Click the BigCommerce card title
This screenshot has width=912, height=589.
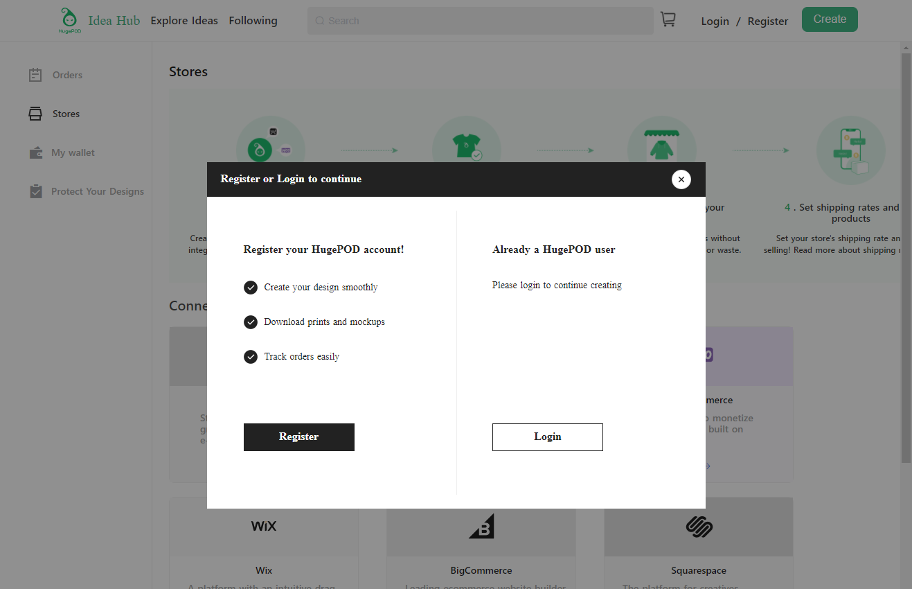click(481, 571)
